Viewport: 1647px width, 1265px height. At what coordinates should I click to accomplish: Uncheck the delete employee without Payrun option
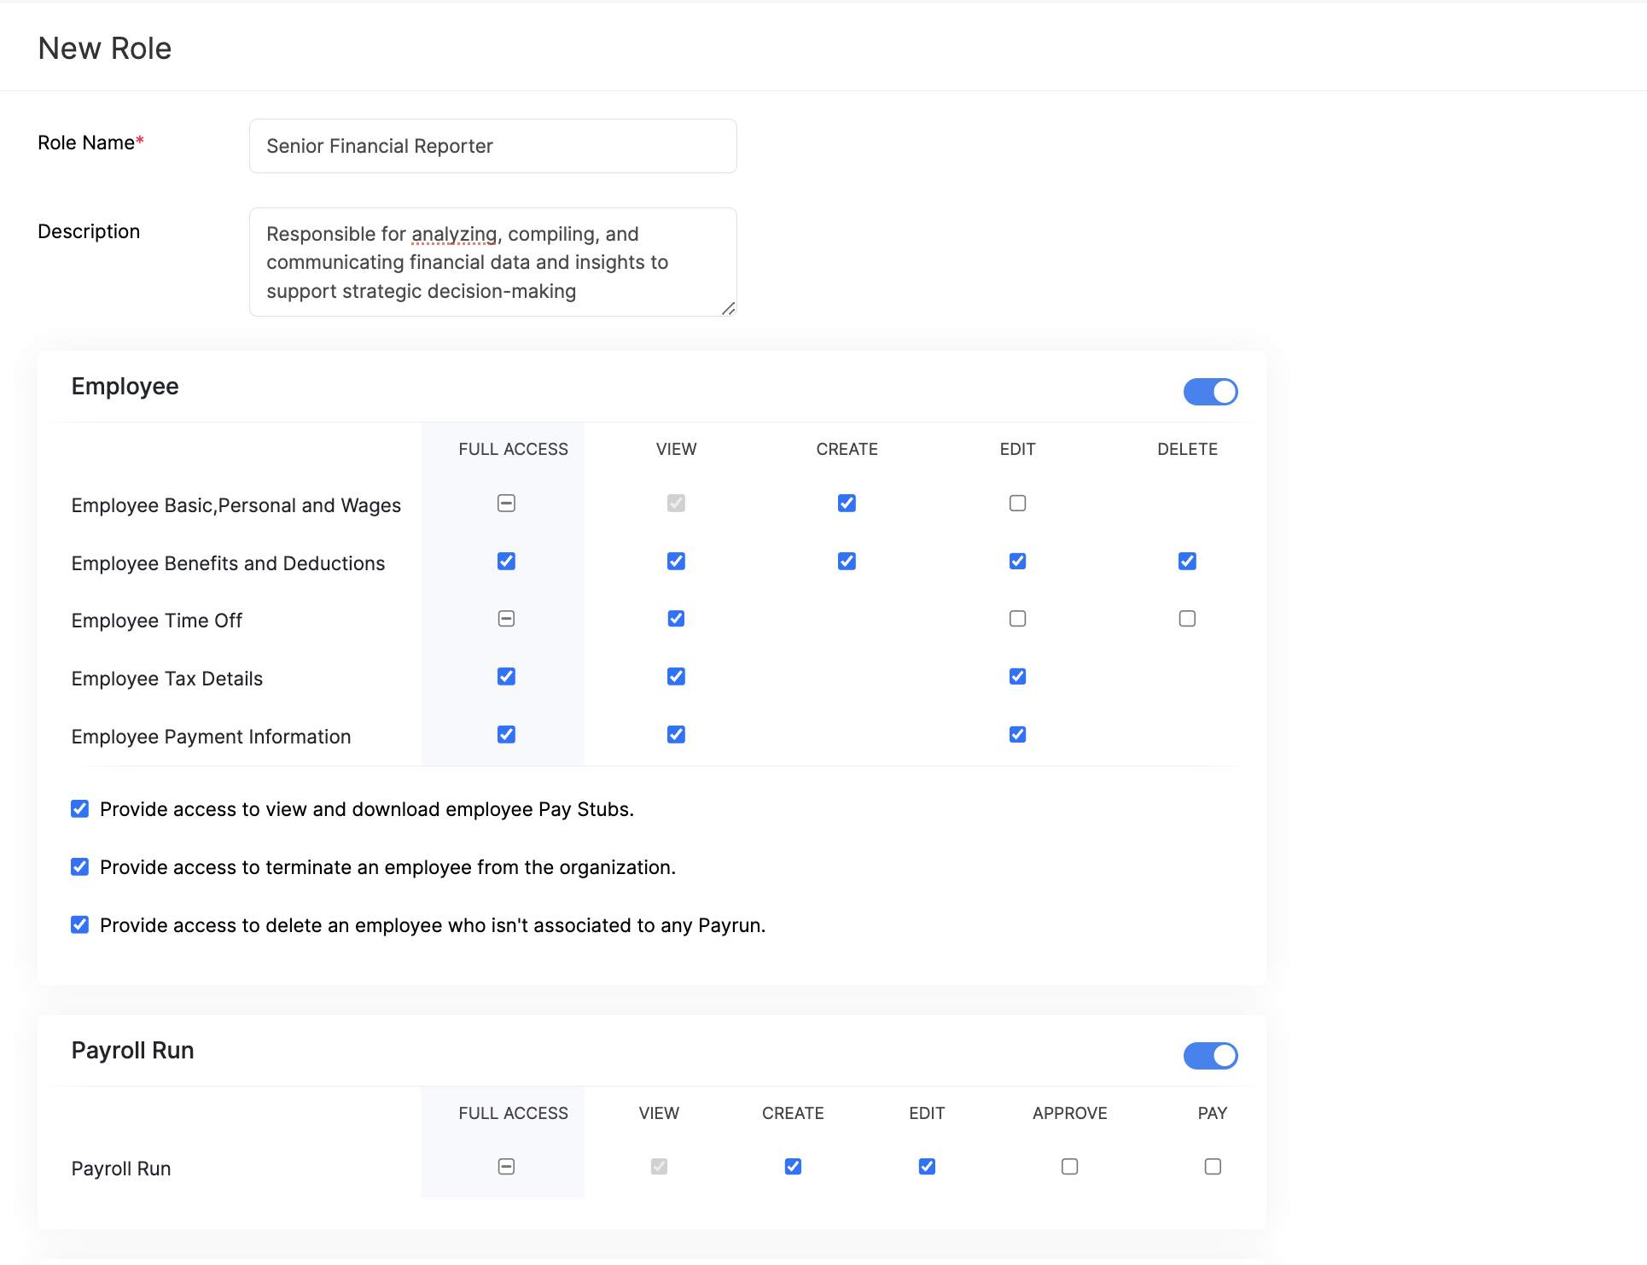[79, 924]
